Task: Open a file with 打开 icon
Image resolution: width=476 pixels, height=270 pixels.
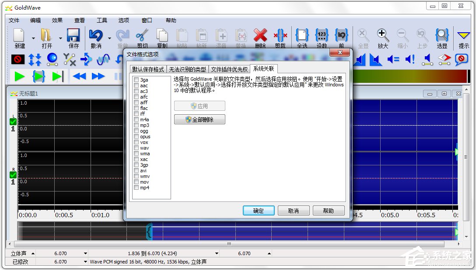Action: tap(46, 36)
